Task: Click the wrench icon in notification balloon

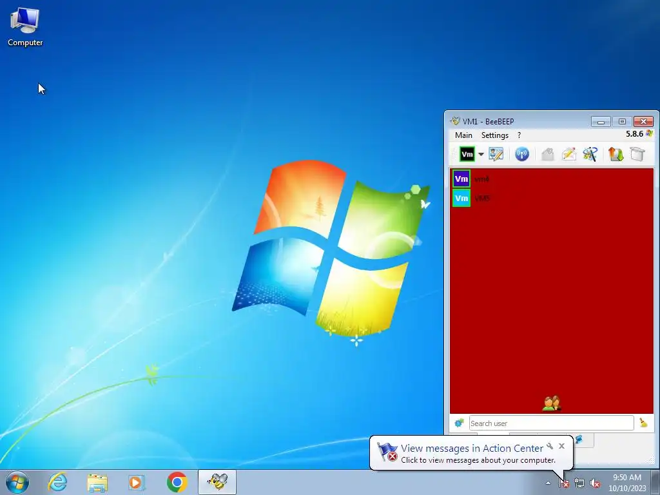Action: [x=550, y=446]
